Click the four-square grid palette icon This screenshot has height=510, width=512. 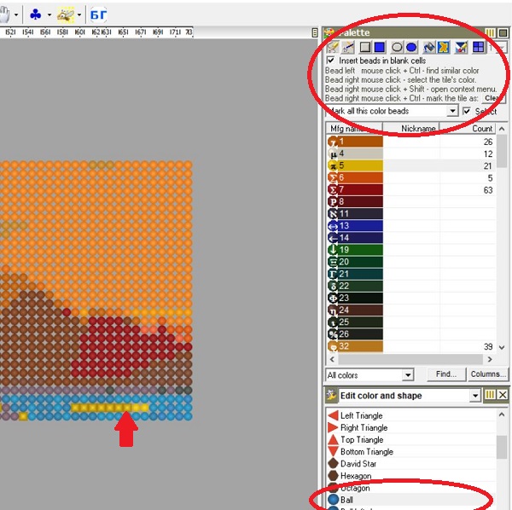click(479, 47)
